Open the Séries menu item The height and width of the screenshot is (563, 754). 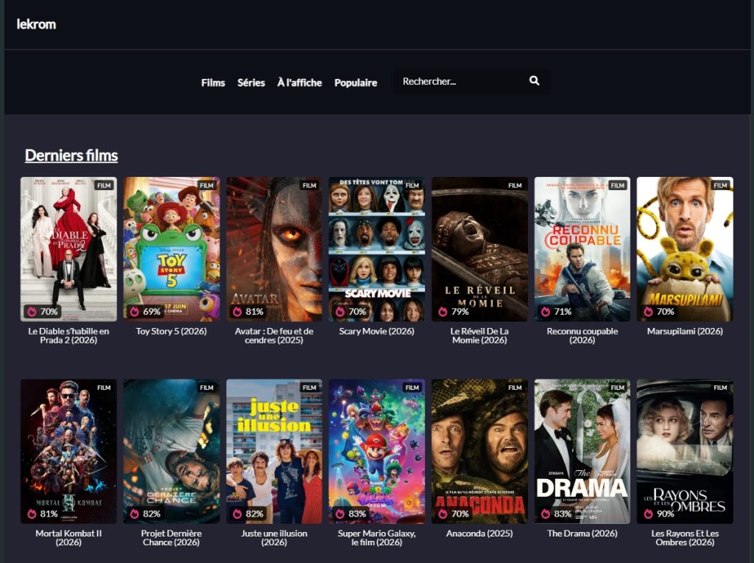point(251,83)
